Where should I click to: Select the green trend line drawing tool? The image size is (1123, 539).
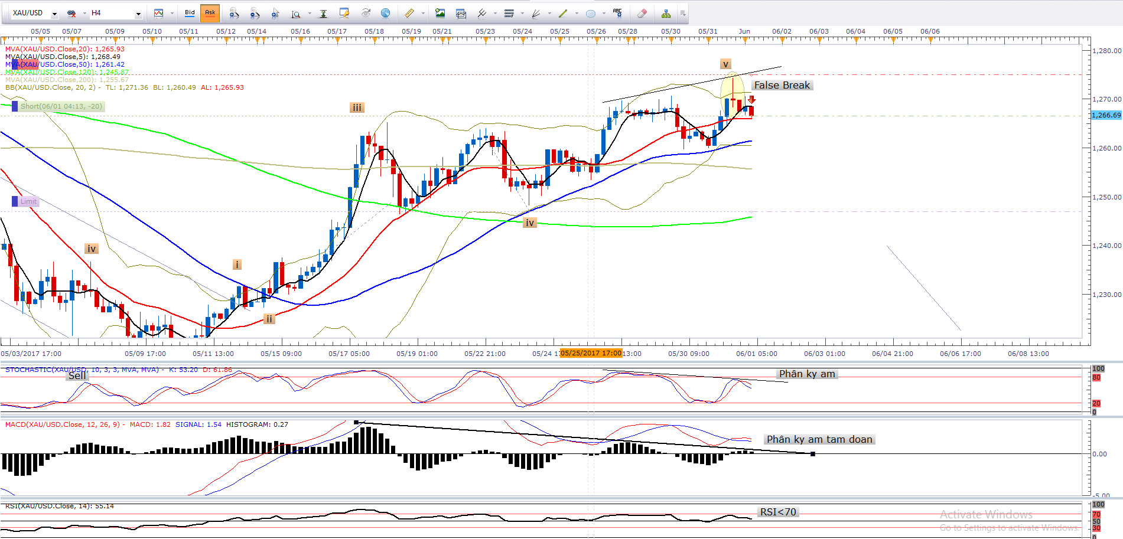563,13
